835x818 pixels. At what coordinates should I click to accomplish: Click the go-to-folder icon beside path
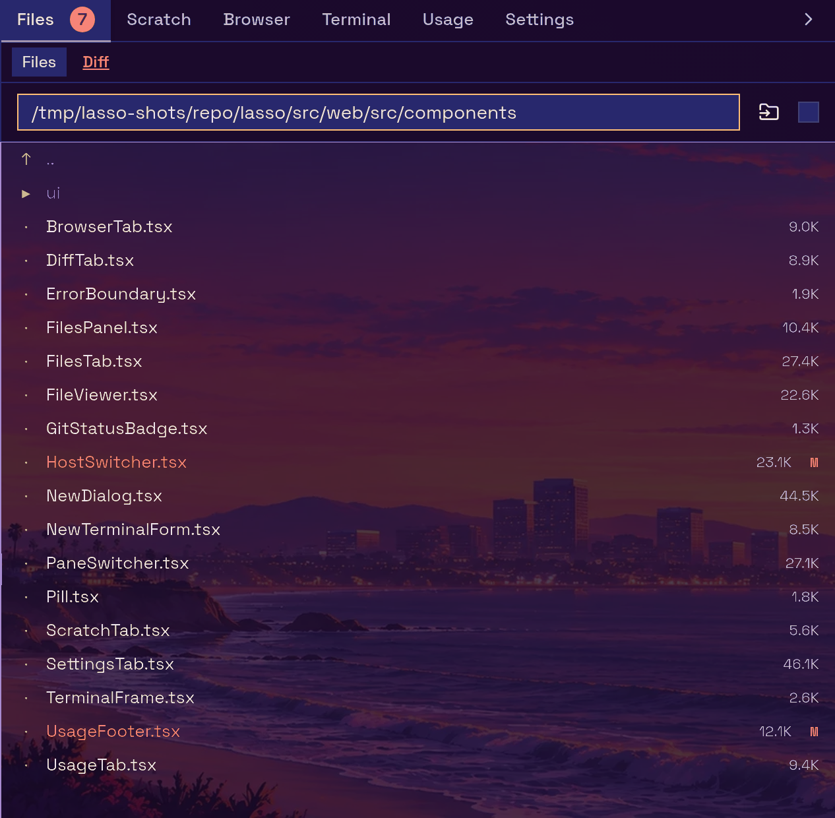(x=769, y=112)
